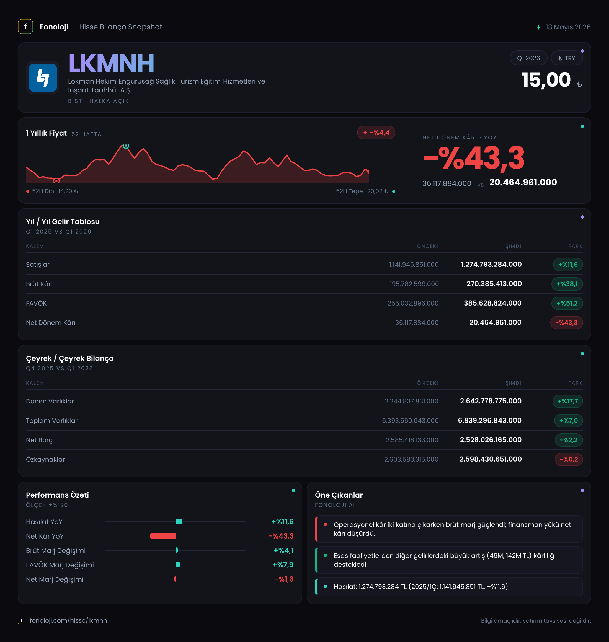Click the 52-week low marker on chart

click(x=56, y=181)
